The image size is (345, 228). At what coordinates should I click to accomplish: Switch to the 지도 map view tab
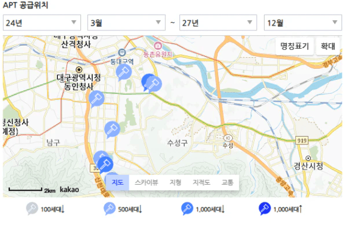tap(118, 182)
